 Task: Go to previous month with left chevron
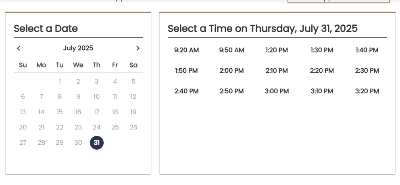click(19, 48)
